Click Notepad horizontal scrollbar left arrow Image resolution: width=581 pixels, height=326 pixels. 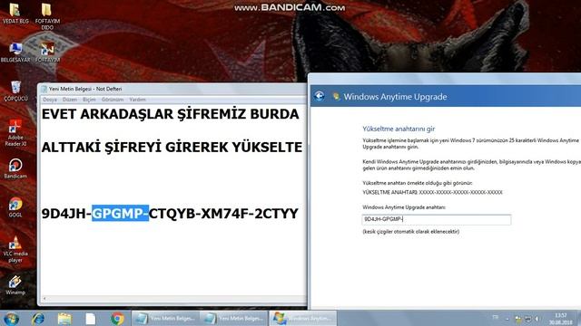pyautogui.click(x=44, y=298)
